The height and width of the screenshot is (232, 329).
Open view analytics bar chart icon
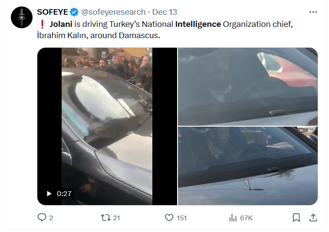click(233, 217)
